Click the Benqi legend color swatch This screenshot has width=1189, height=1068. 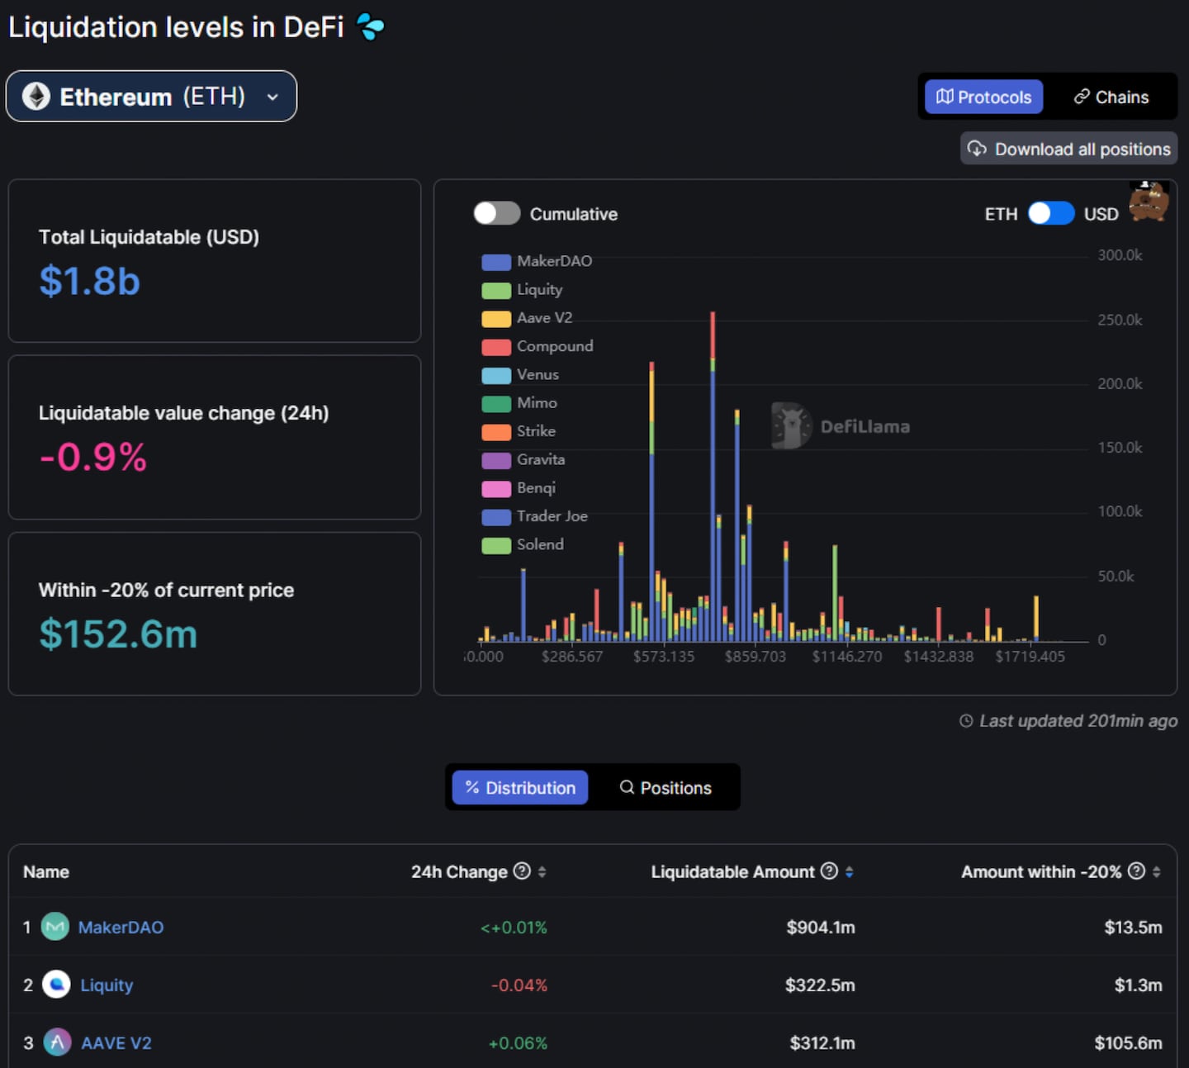click(496, 488)
